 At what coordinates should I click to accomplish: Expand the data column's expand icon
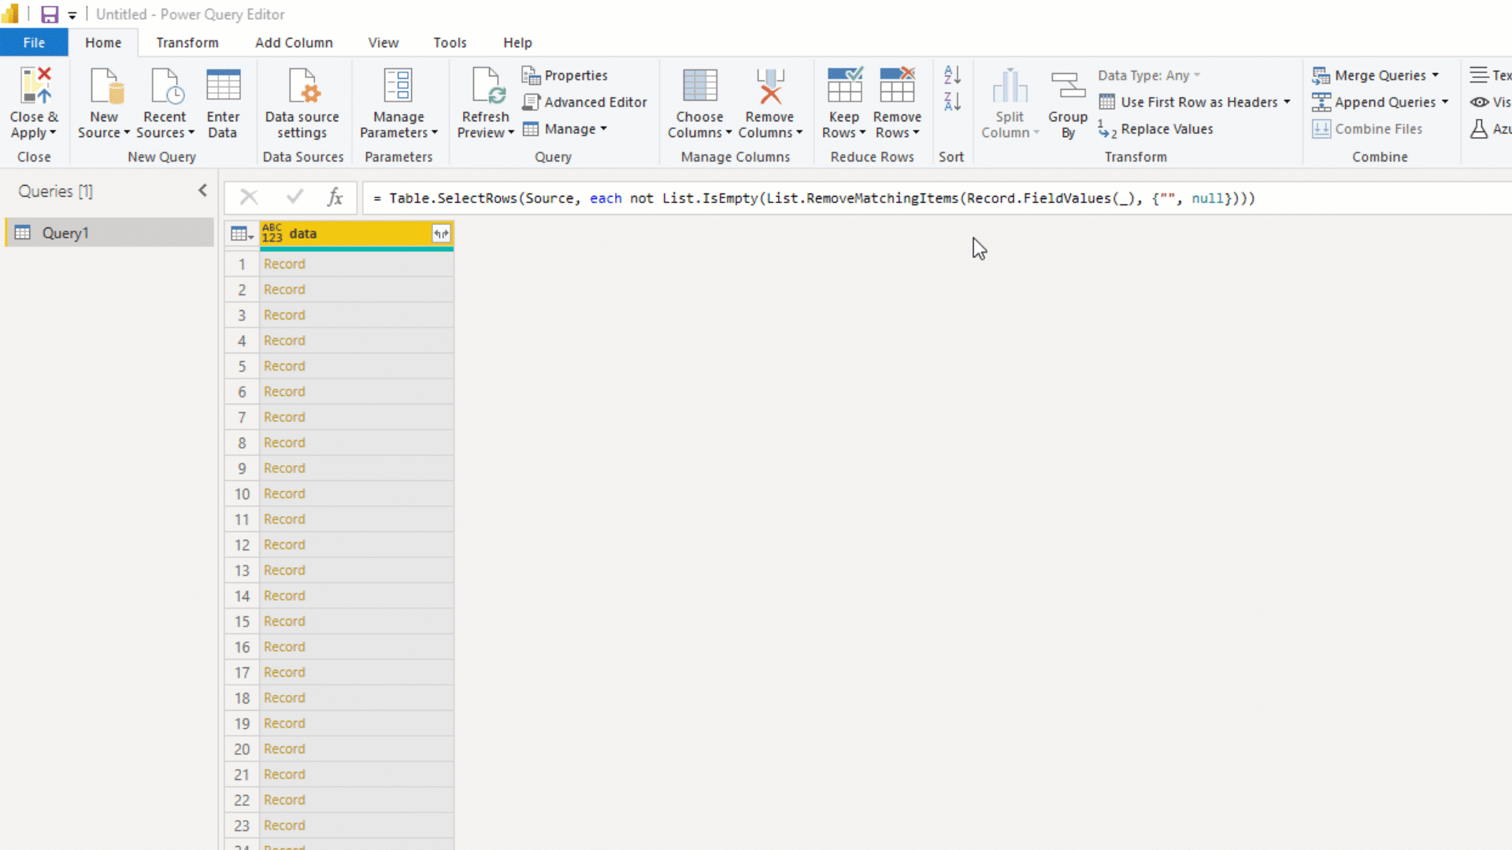point(441,233)
